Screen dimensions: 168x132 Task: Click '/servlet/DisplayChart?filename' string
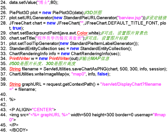(131, 84)
